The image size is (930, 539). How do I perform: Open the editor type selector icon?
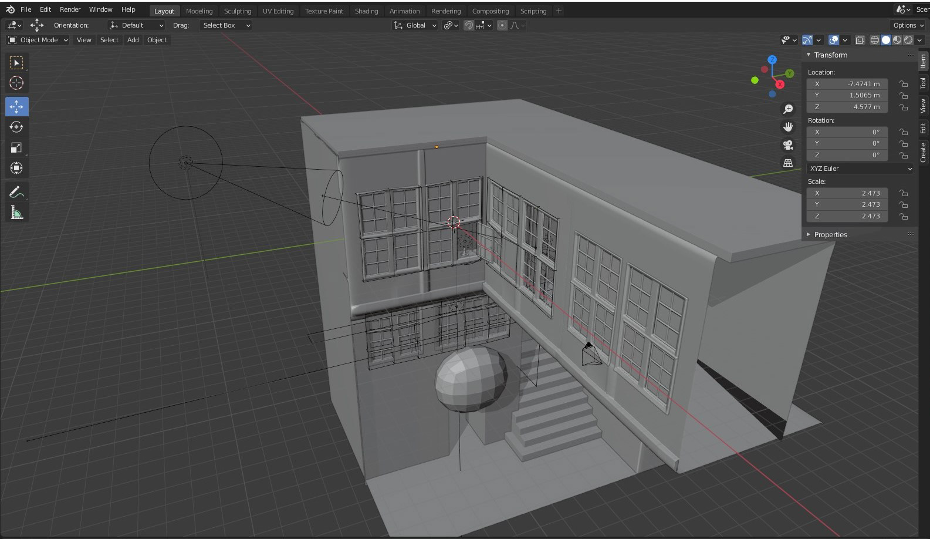(14, 25)
